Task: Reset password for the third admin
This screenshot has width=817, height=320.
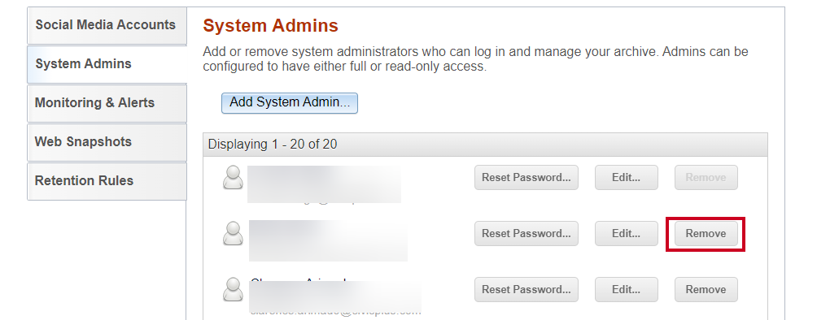Action: click(x=526, y=290)
